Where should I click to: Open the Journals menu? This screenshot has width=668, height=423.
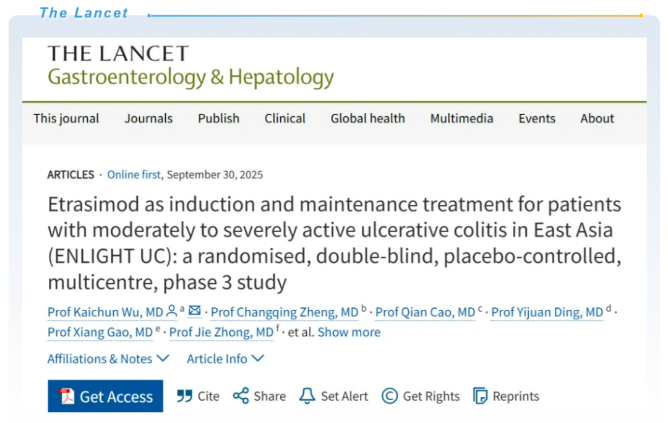coord(148,119)
